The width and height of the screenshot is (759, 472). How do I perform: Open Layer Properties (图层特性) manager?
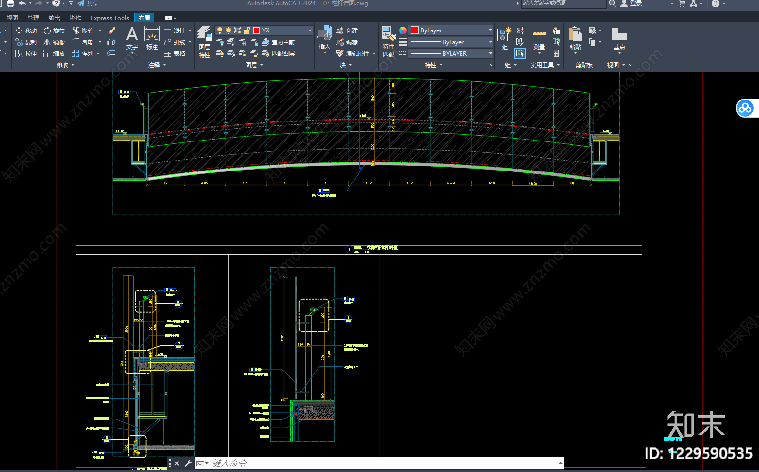coord(205,42)
